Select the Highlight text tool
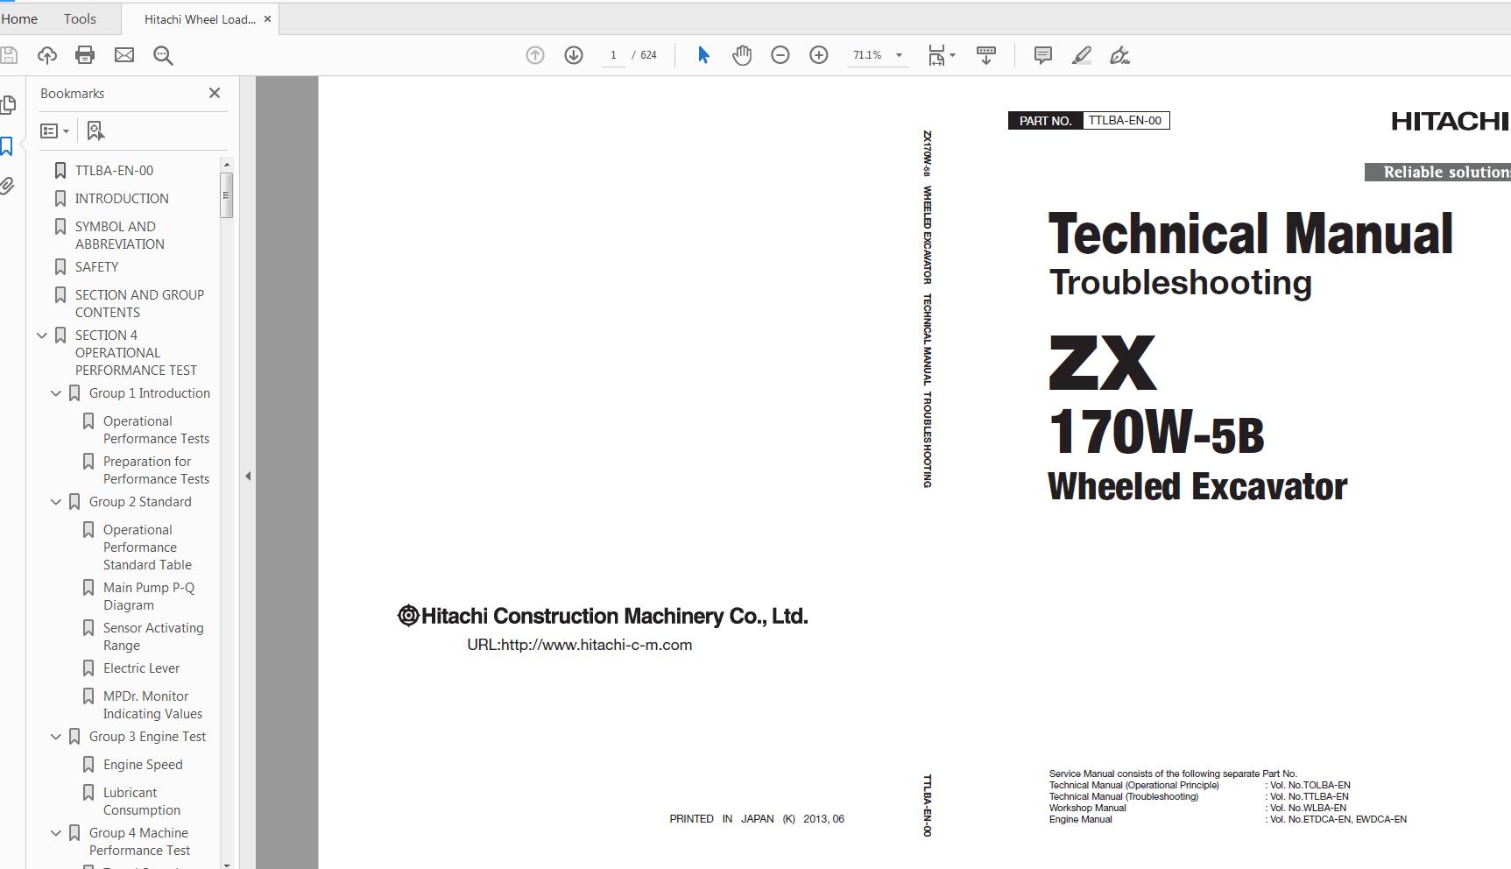The image size is (1511, 869). (x=1081, y=55)
